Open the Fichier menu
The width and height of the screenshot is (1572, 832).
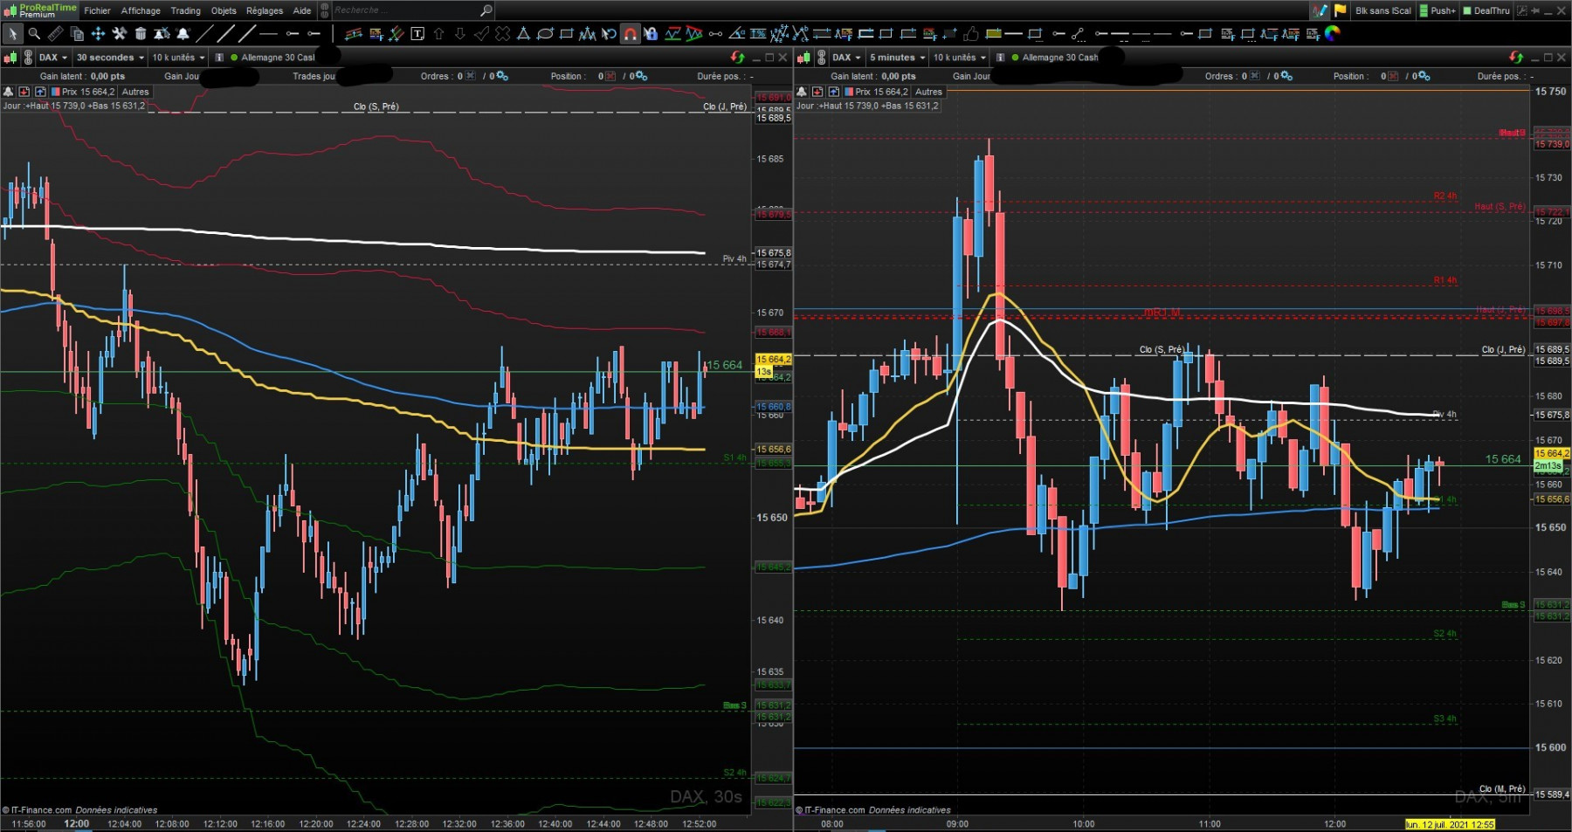point(97,10)
